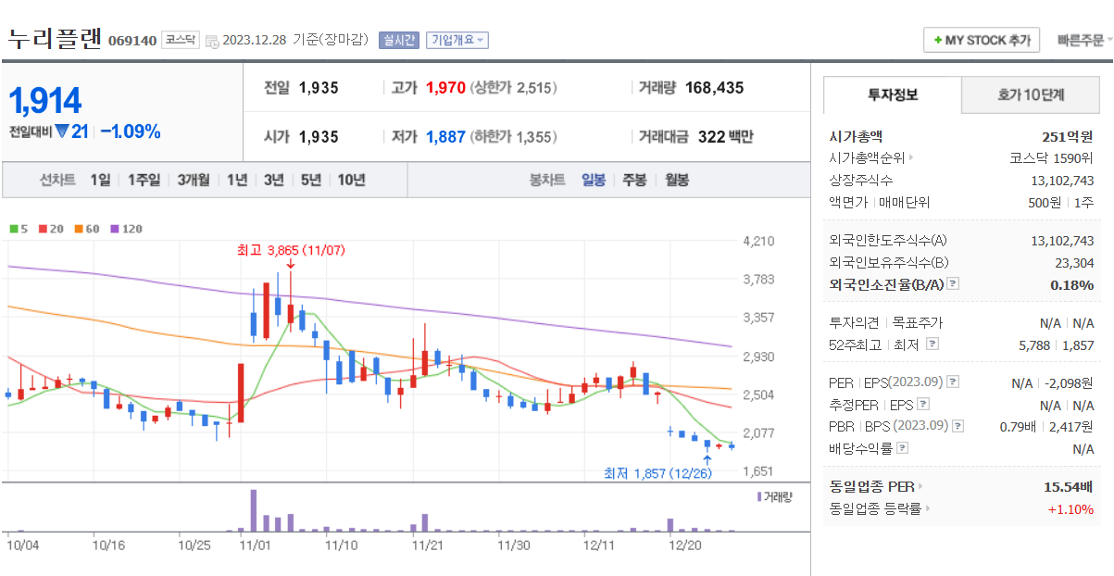Click the help icon next to 외국인소진율(B/A)
Image resolution: width=1114 pixels, height=576 pixels.
[953, 285]
